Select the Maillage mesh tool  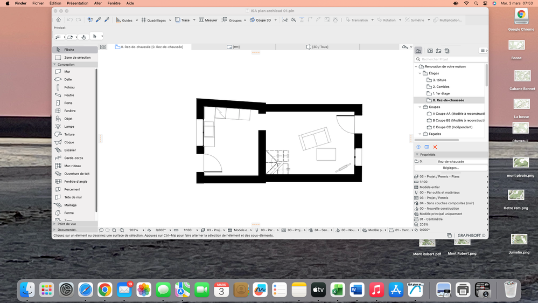click(x=75, y=205)
